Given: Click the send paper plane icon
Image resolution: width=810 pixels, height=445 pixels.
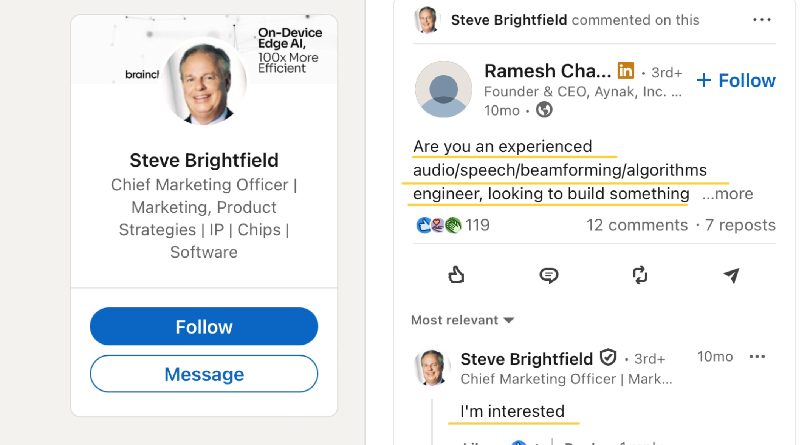Looking at the screenshot, I should (731, 275).
